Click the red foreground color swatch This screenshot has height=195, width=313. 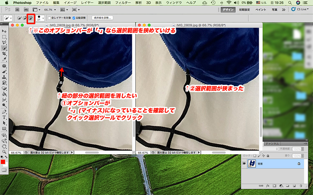3,162
